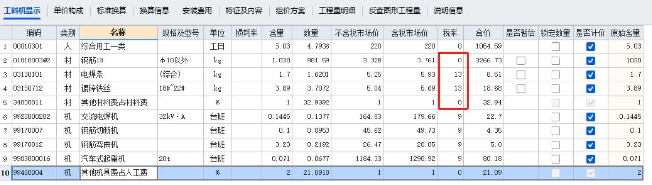This screenshot has height=185, width=652.
Task: Open the 特征及内容 tab
Action: click(244, 10)
